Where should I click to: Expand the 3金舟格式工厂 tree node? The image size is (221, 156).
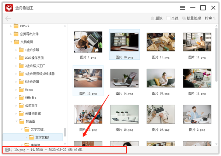[16, 66]
